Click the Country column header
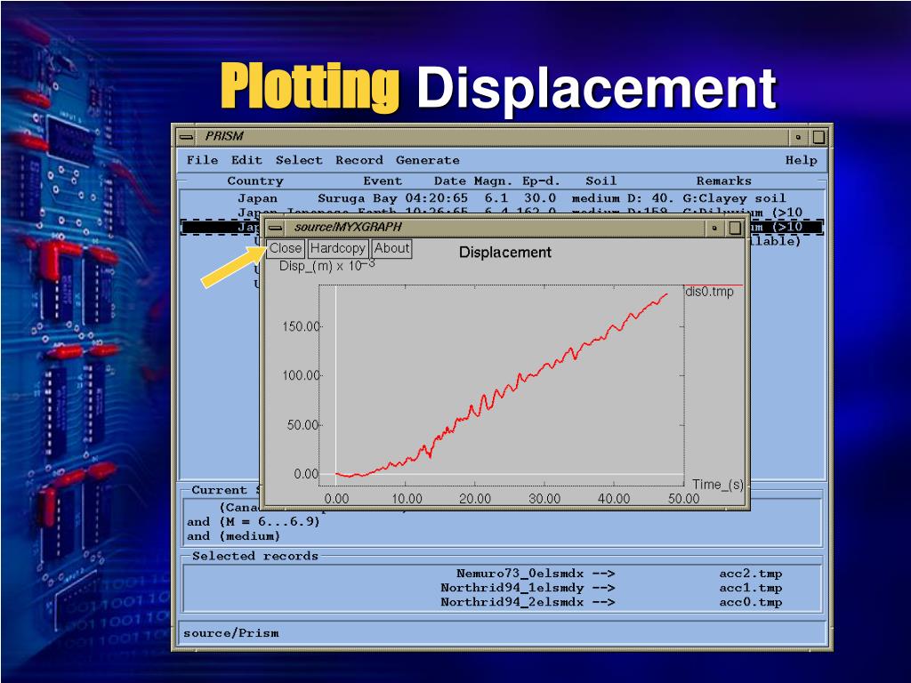Image resolution: width=911 pixels, height=683 pixels. [x=255, y=181]
